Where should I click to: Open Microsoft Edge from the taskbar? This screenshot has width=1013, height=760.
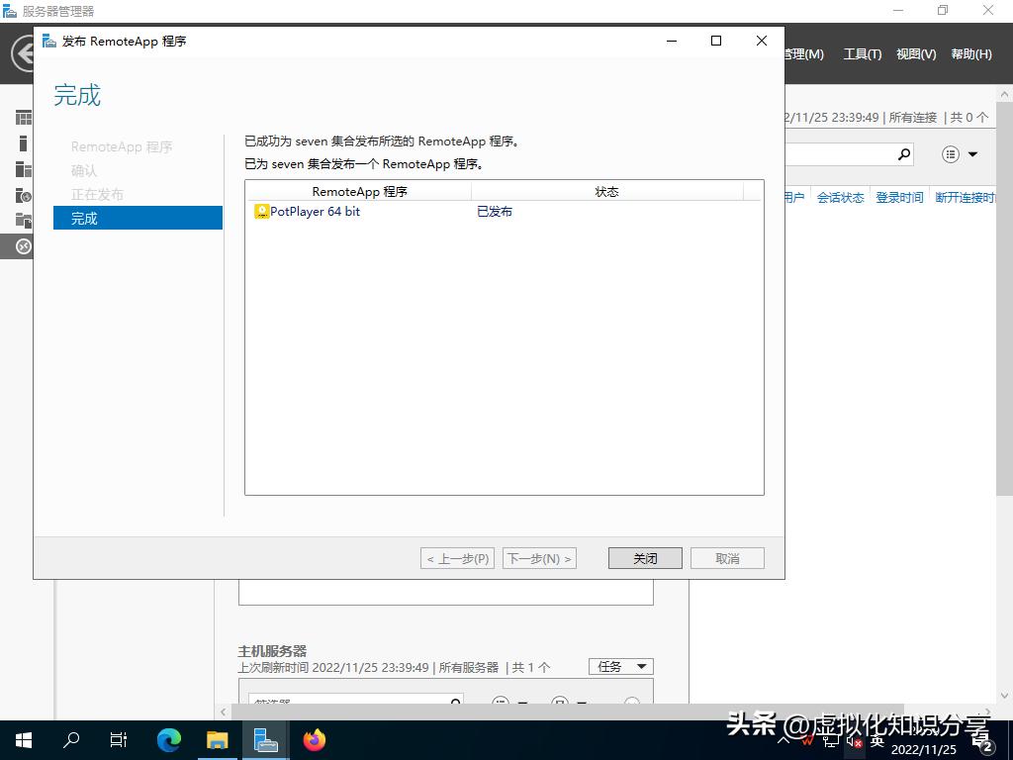click(x=168, y=740)
